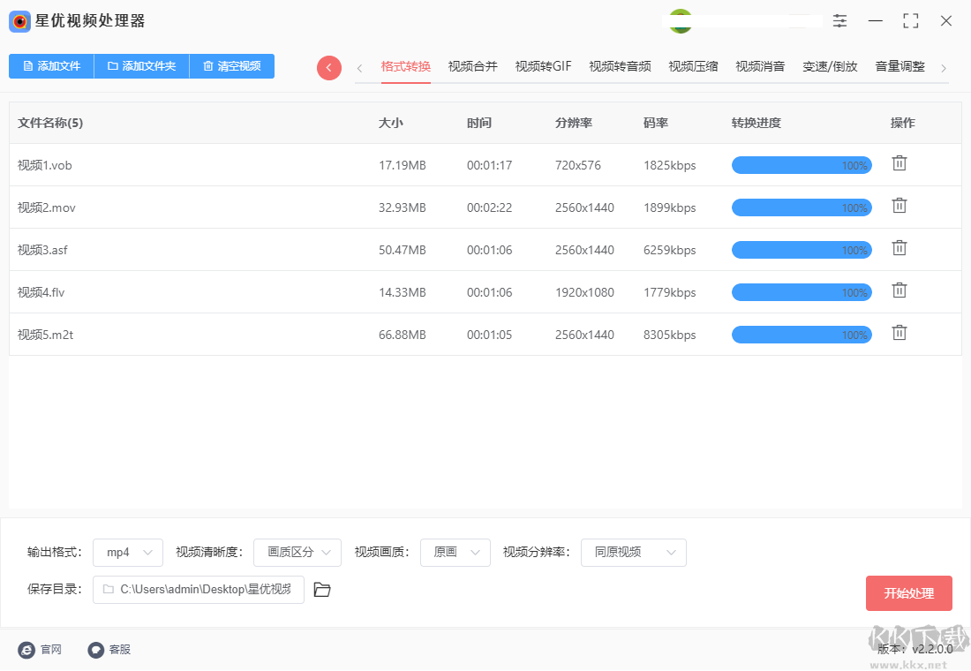Delete 视频1.vob using its trash icon

tap(899, 163)
